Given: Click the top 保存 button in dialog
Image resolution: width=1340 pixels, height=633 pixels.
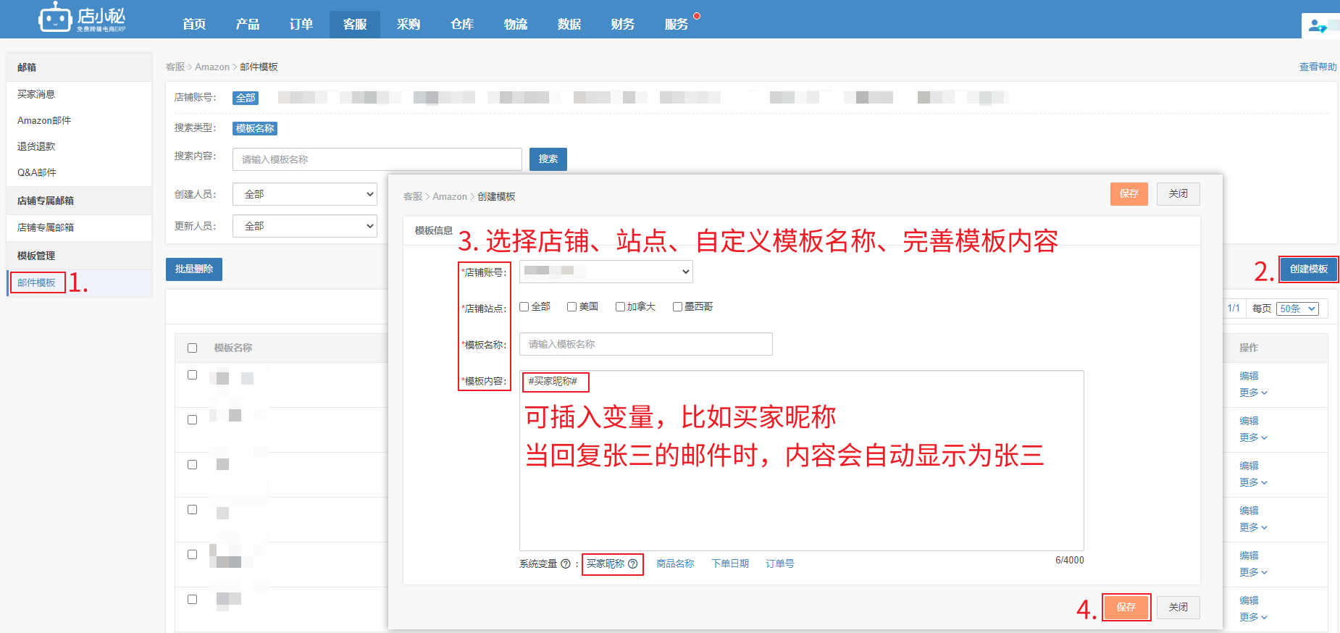Looking at the screenshot, I should (1129, 194).
